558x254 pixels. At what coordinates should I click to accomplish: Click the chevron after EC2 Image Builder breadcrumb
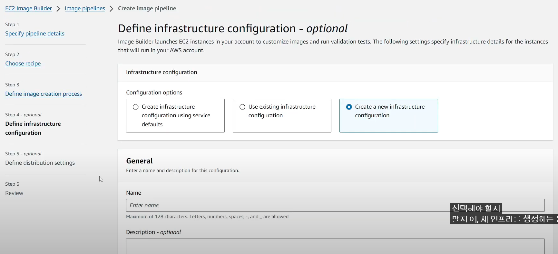[58, 9]
